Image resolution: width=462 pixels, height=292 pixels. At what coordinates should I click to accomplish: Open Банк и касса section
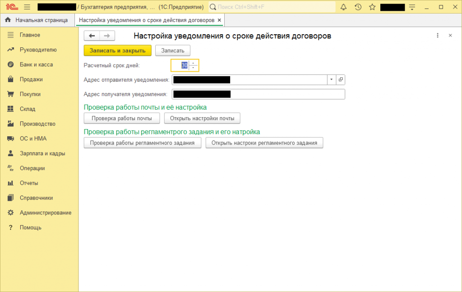tap(36, 65)
